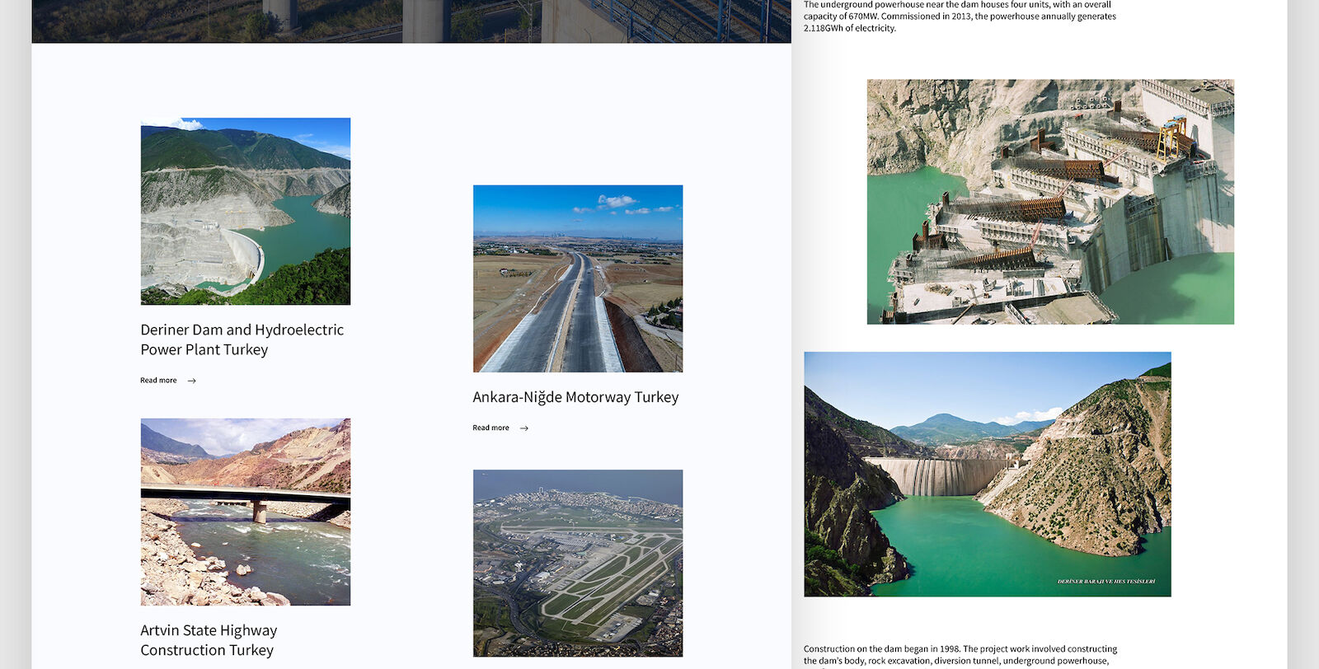Click the bridge pier in Artvin photo
This screenshot has height=669, width=1319.
point(259,512)
